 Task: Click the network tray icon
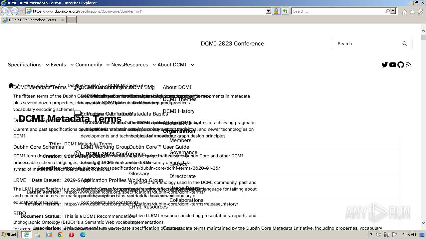[x=386, y=235]
